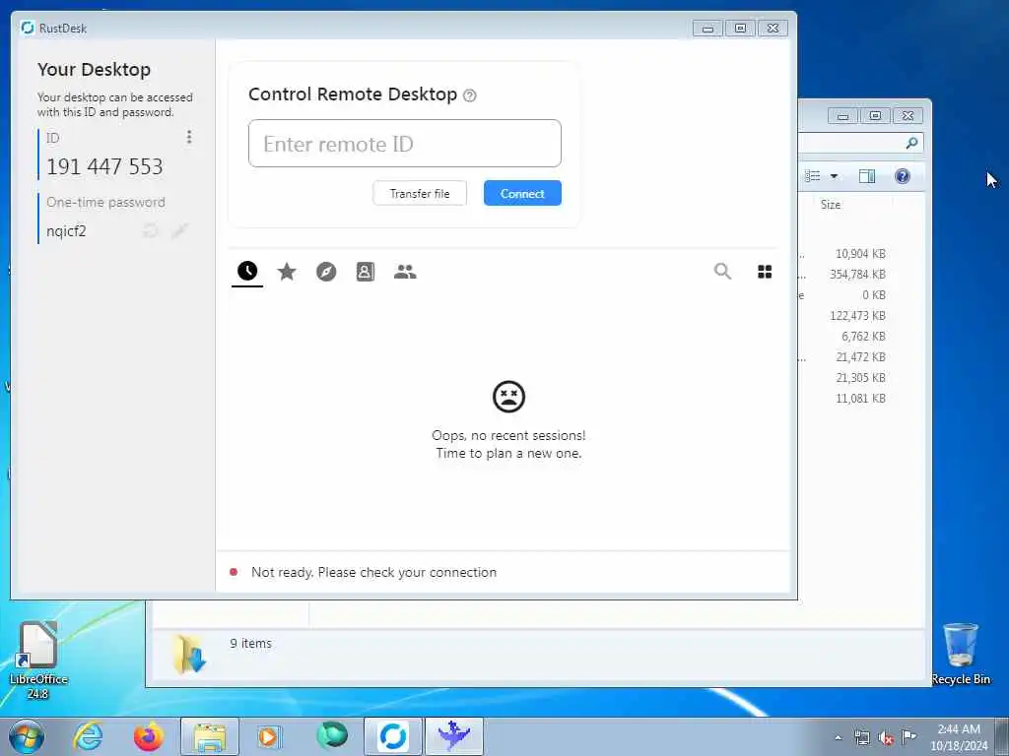Screen dimensions: 1009x756
Task: Click the Action Center flag tray icon
Action: [x=908, y=736]
